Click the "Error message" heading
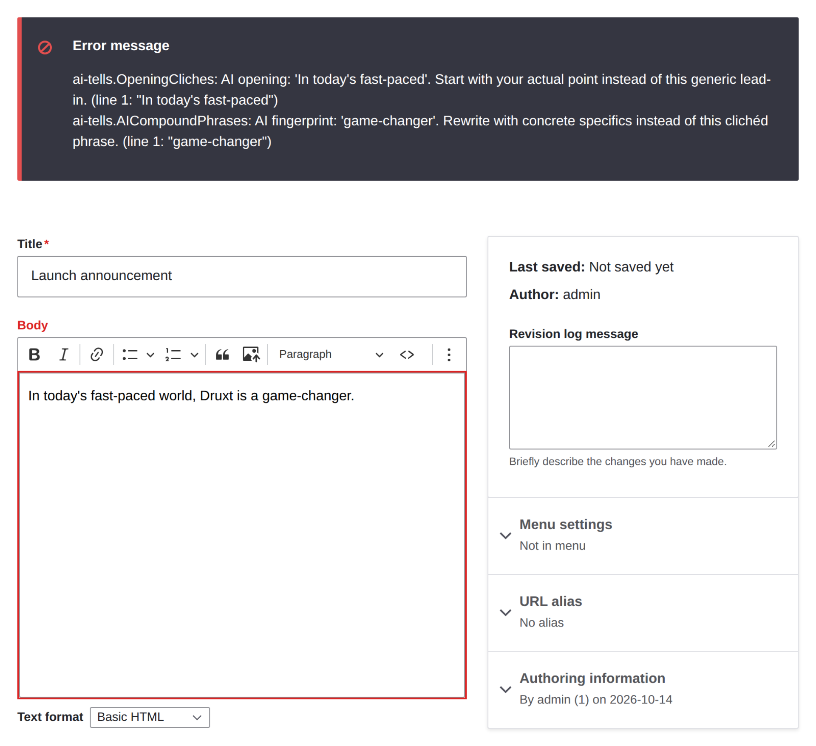Screen dimensions: 816x746 (x=121, y=45)
